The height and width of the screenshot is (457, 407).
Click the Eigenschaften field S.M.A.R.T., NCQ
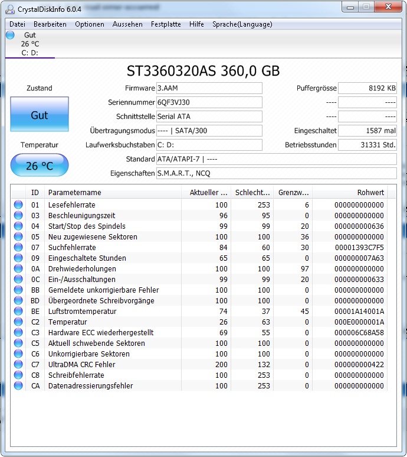point(277,173)
